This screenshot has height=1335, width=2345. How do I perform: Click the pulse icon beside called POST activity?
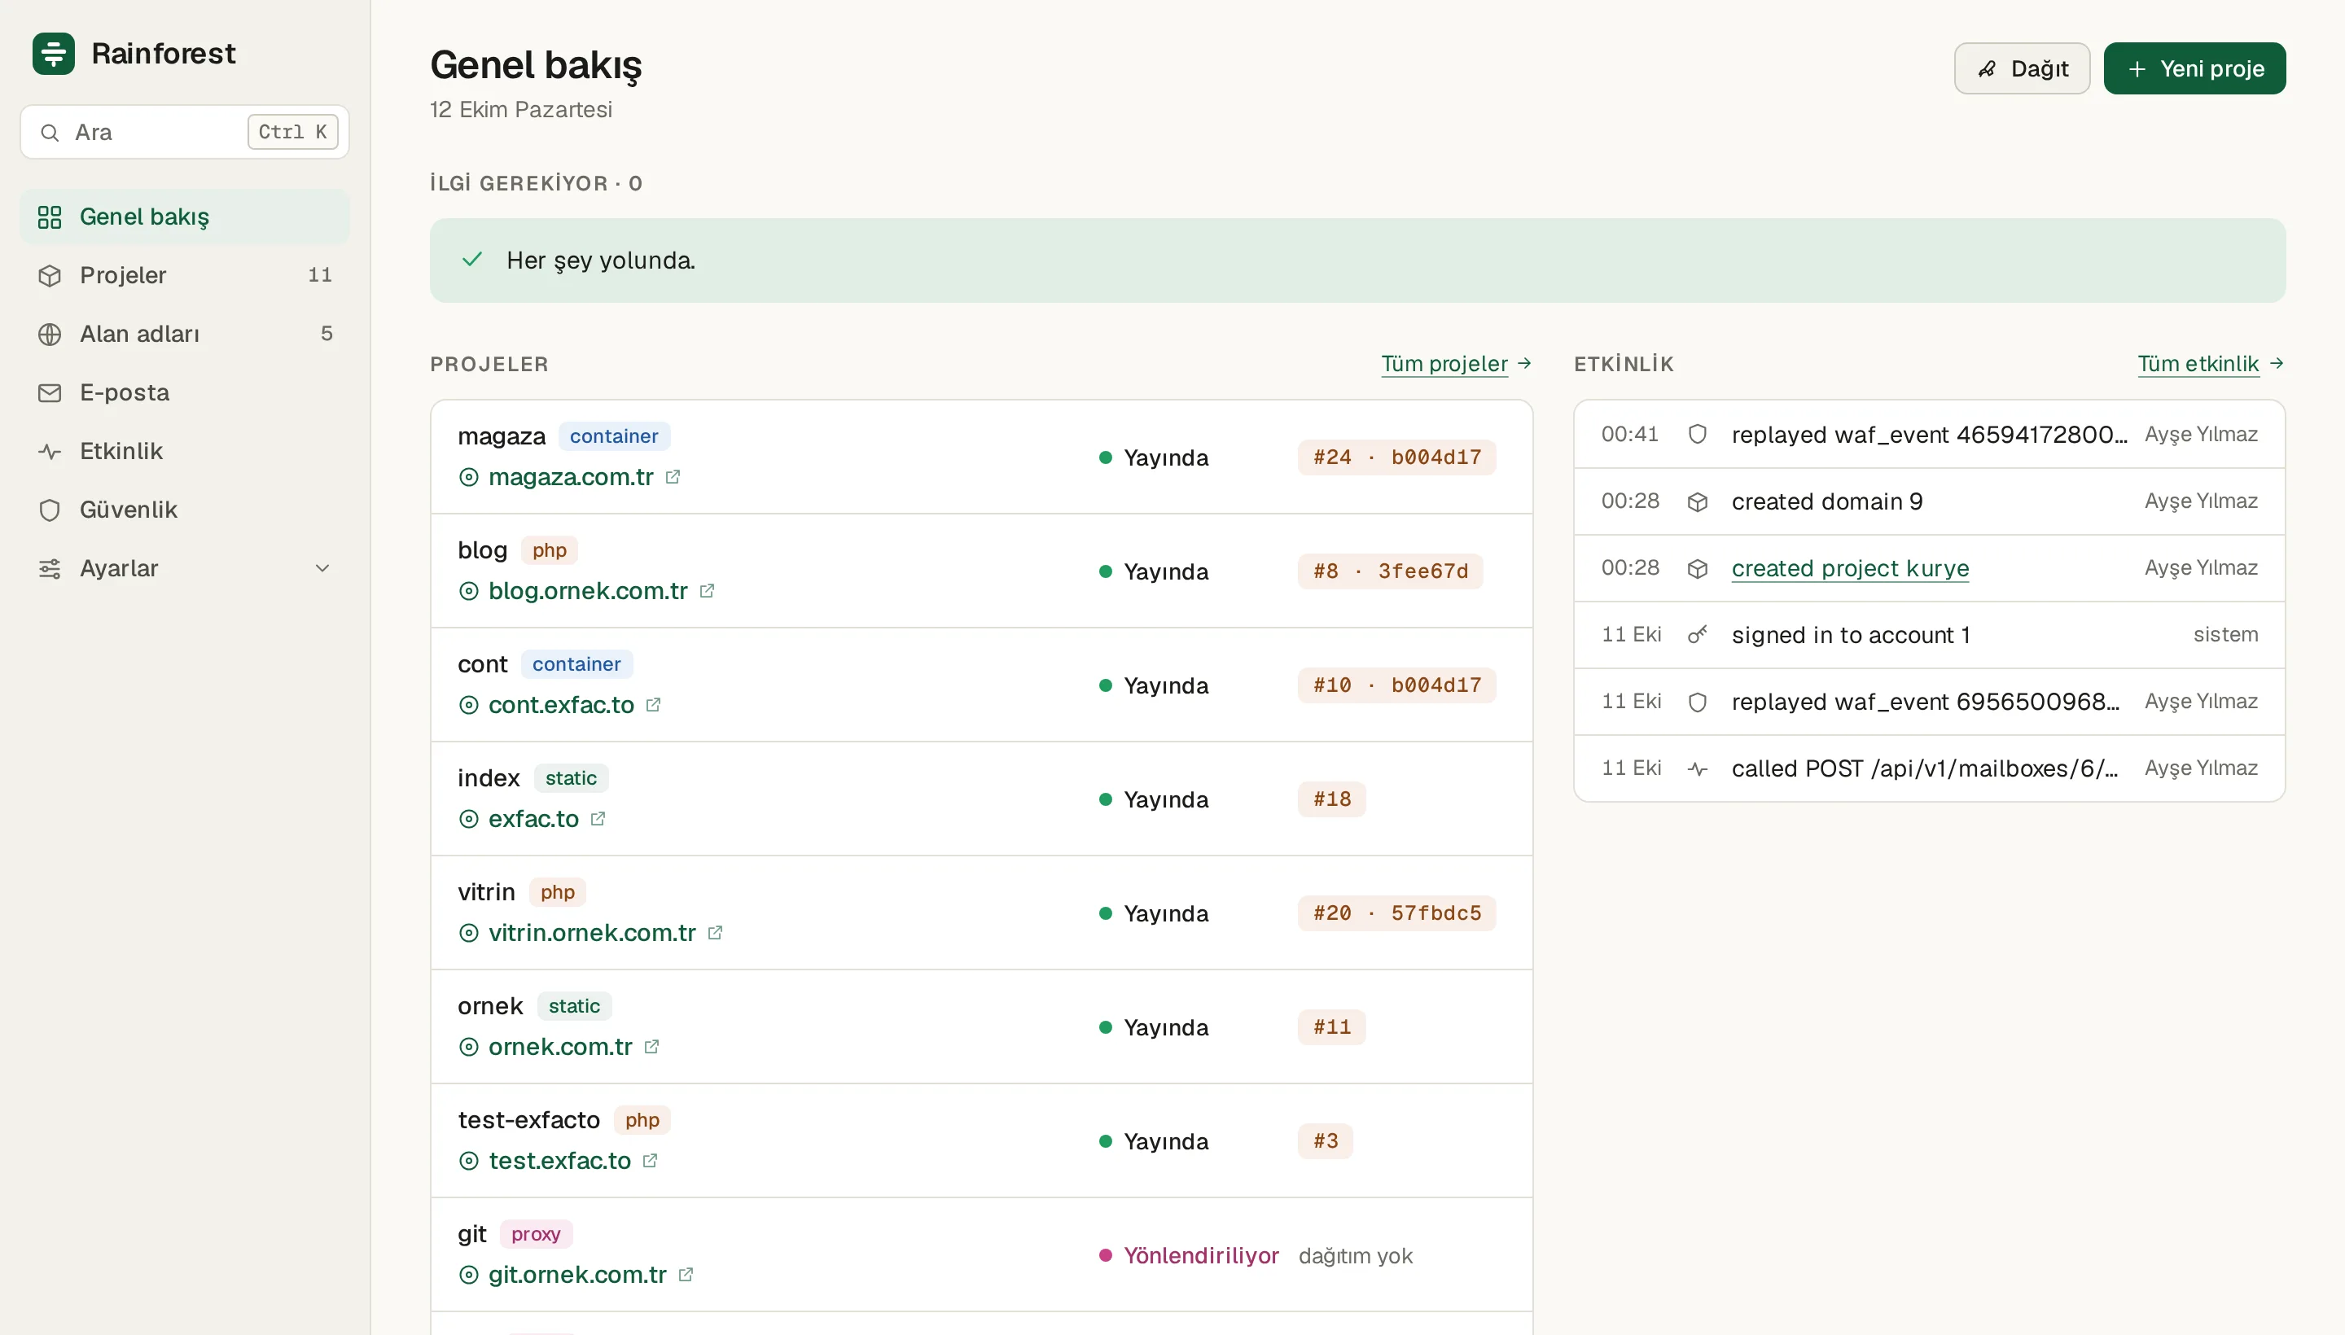pyautogui.click(x=1698, y=768)
